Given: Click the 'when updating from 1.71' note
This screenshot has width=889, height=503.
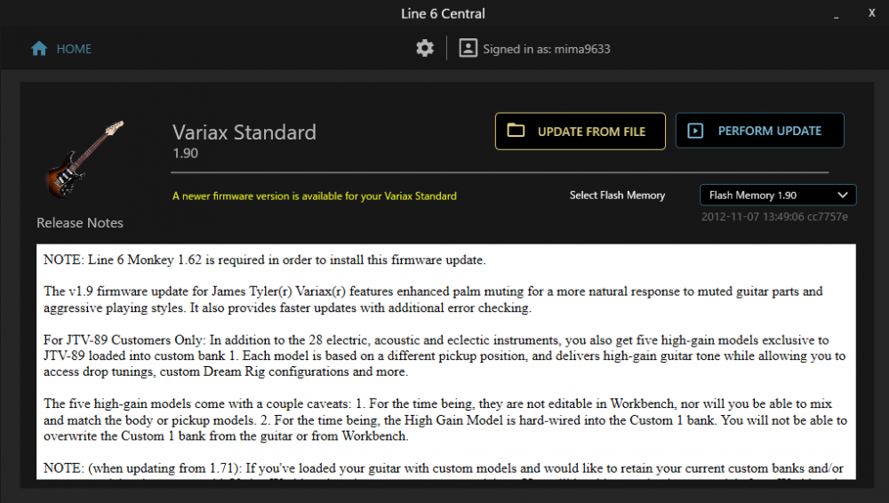Looking at the screenshot, I should click(444, 468).
